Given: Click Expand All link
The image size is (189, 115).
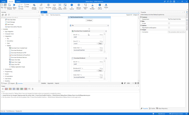Looking at the screenshot, I should pos(129,15).
